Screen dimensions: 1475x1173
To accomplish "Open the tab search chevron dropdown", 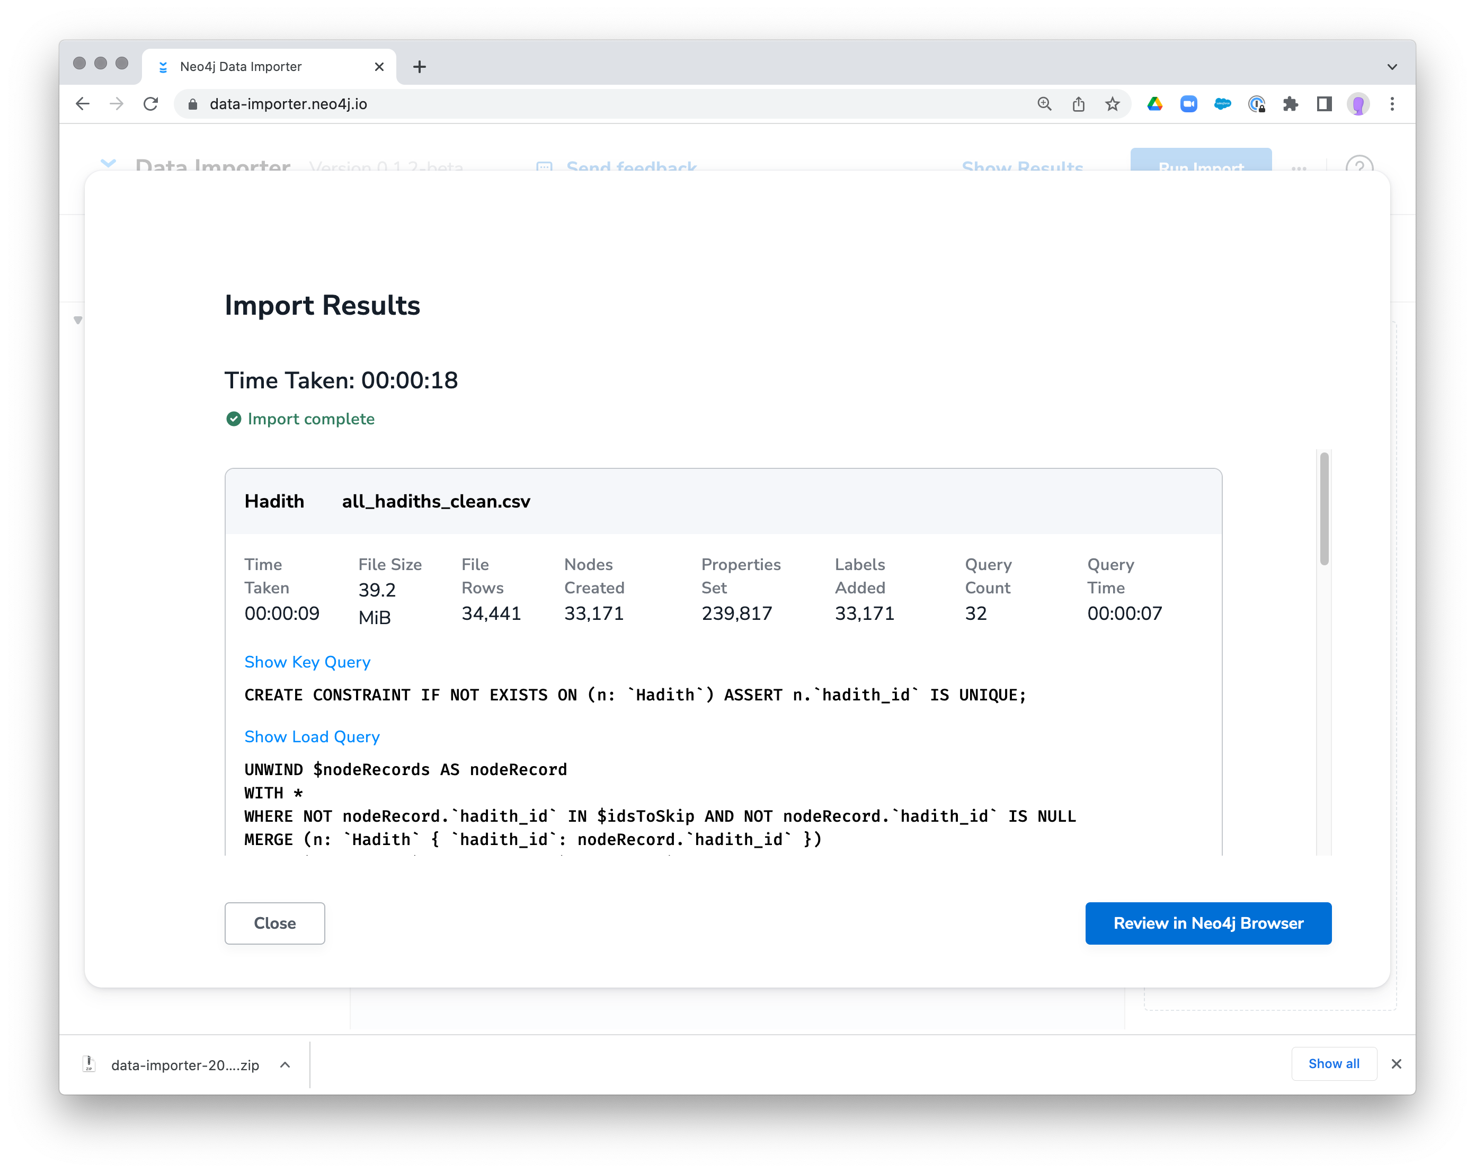I will tap(1392, 67).
